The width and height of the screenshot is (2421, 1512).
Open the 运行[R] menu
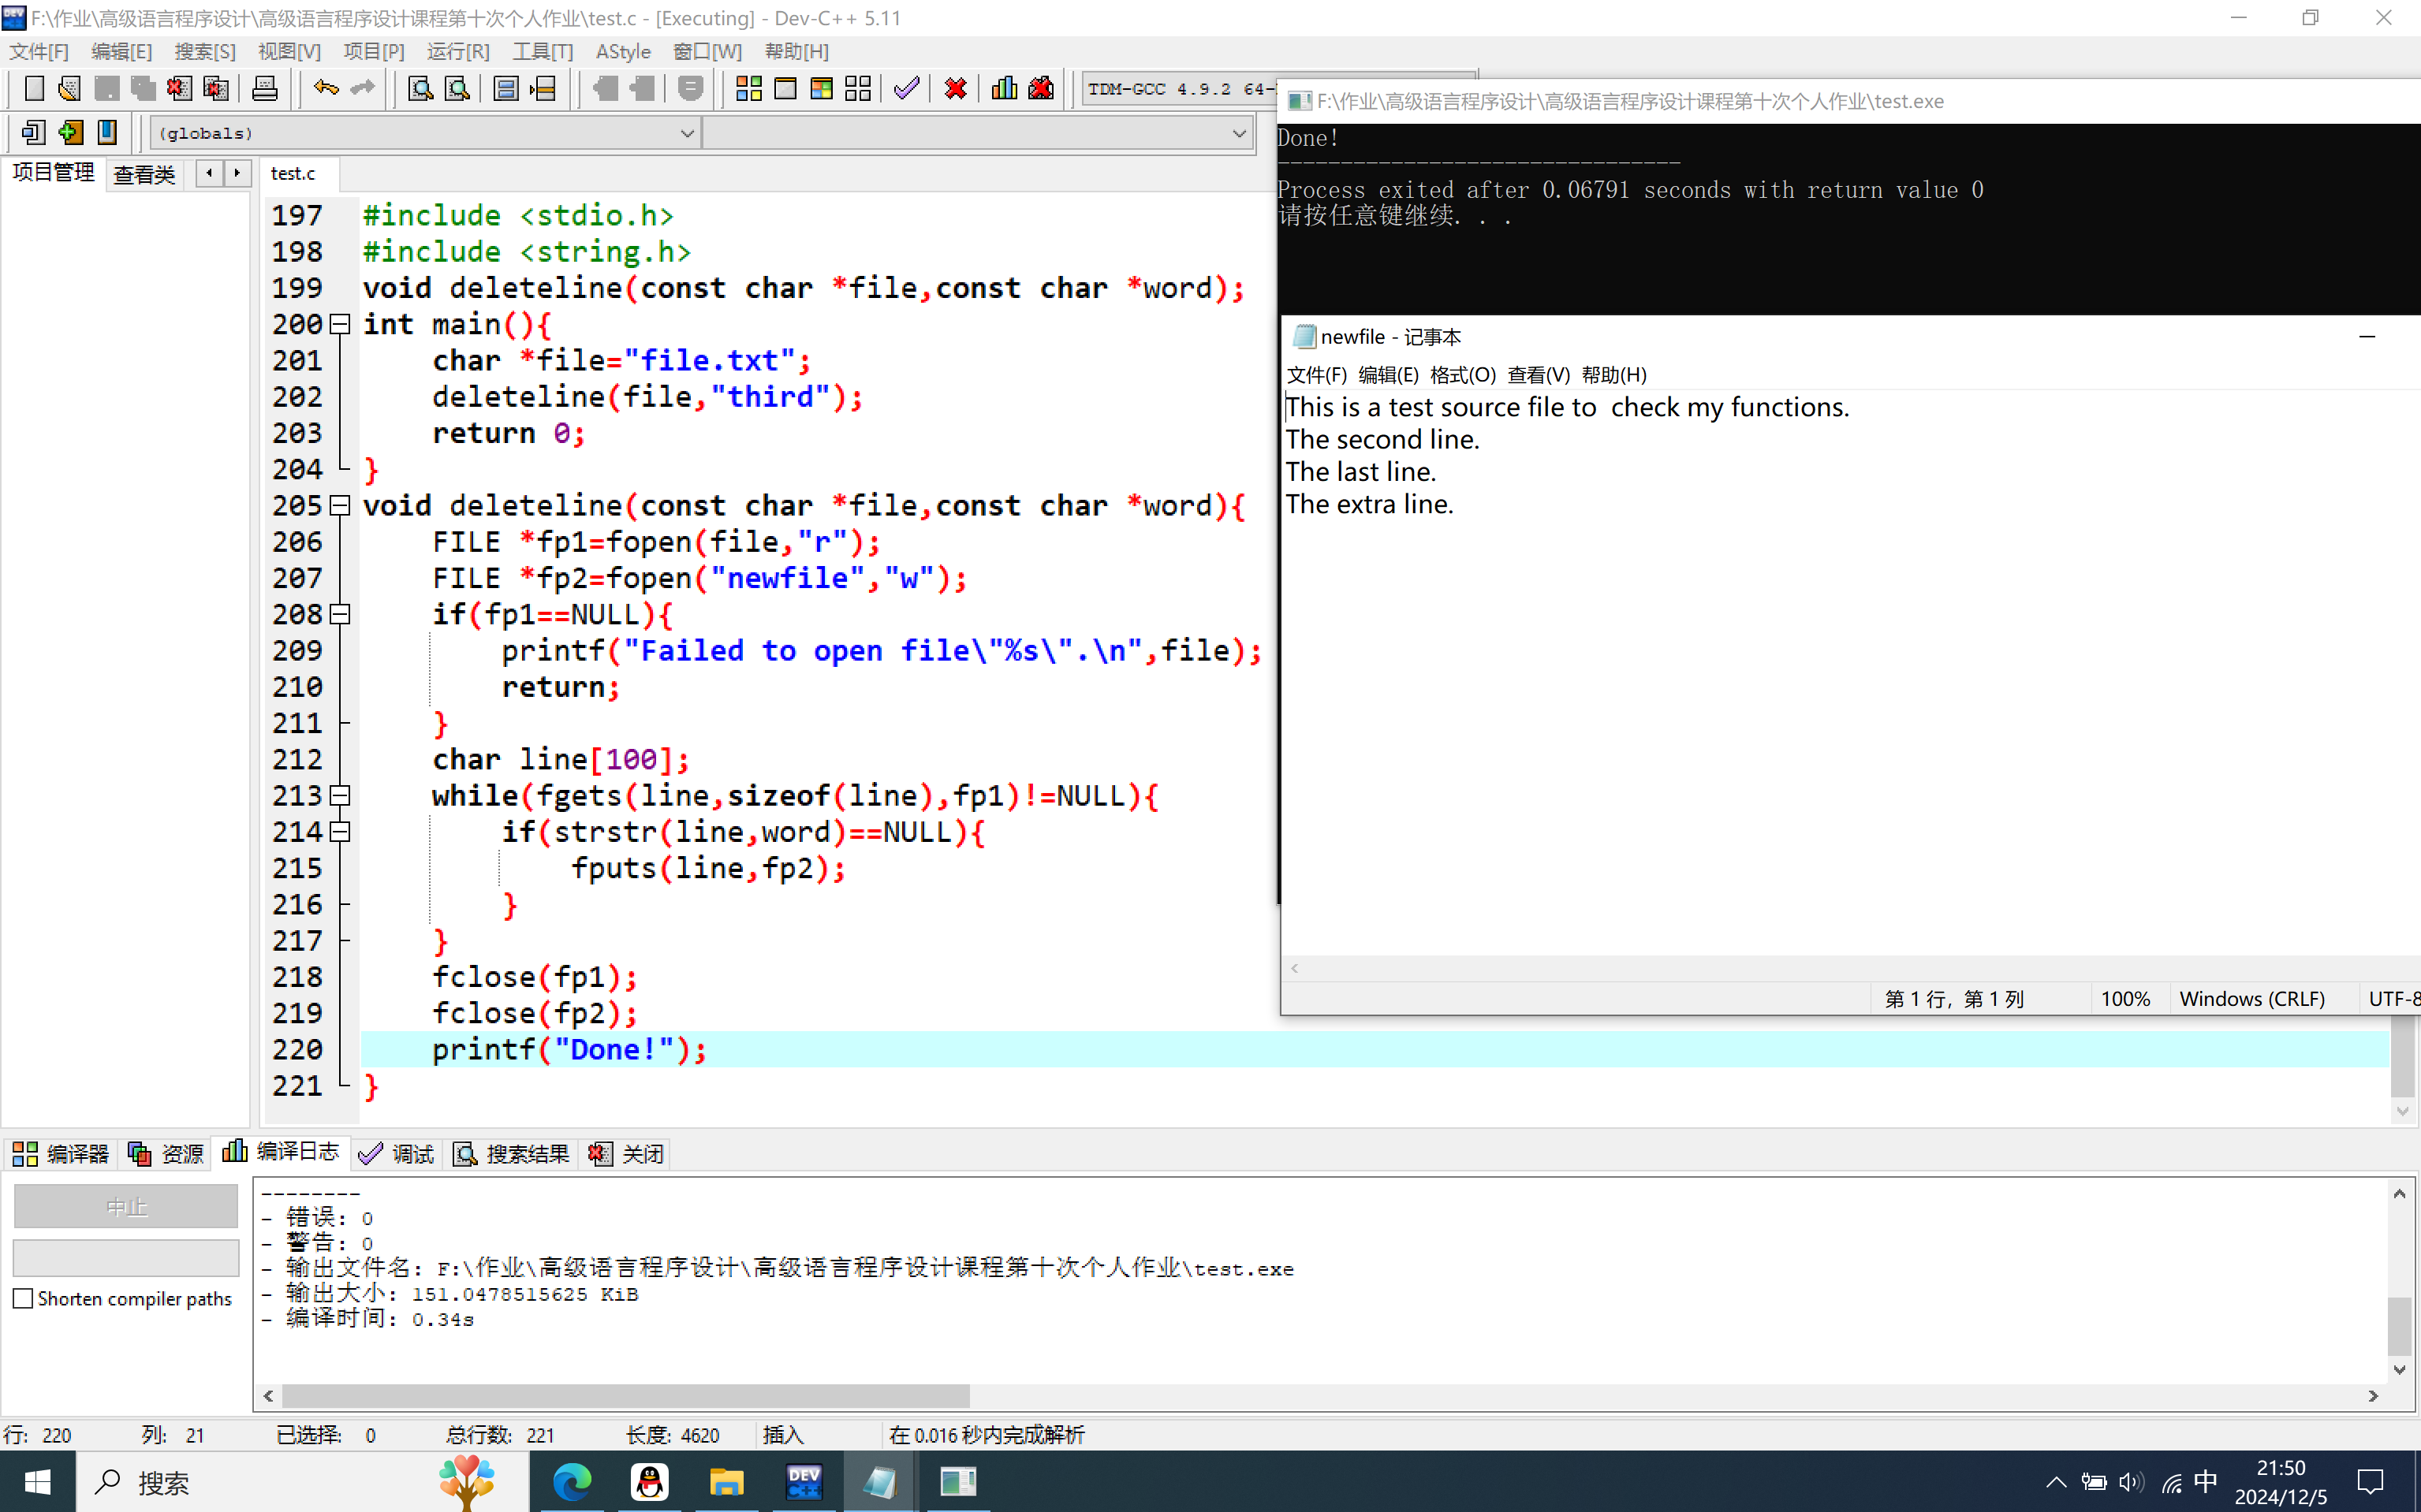click(458, 51)
